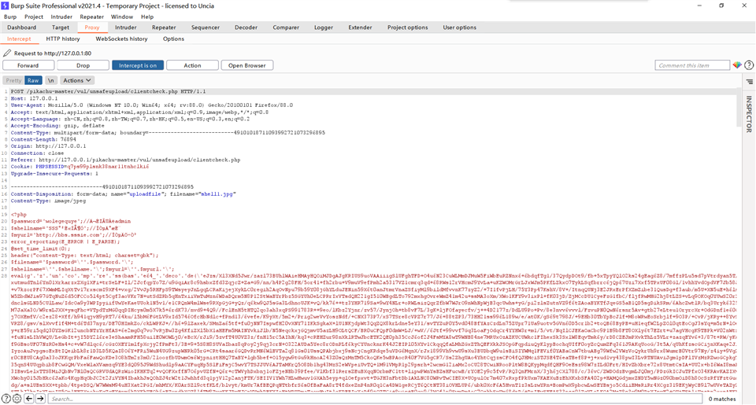
Task: Open the WebSockets history sub-tab
Action: click(121, 39)
